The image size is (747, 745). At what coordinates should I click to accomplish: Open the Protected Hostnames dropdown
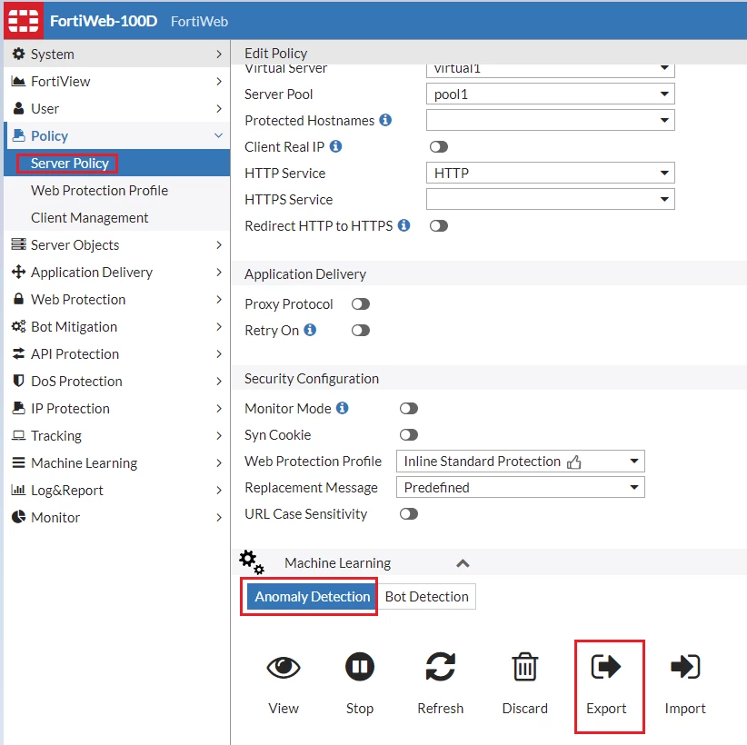(x=550, y=120)
